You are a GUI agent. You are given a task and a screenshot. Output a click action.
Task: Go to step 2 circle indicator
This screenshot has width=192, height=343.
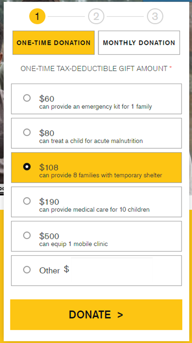[x=96, y=16]
